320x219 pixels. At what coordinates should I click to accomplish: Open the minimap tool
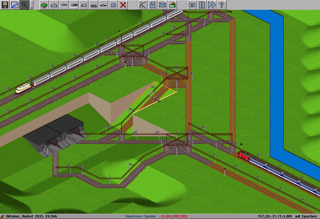click(14, 5)
